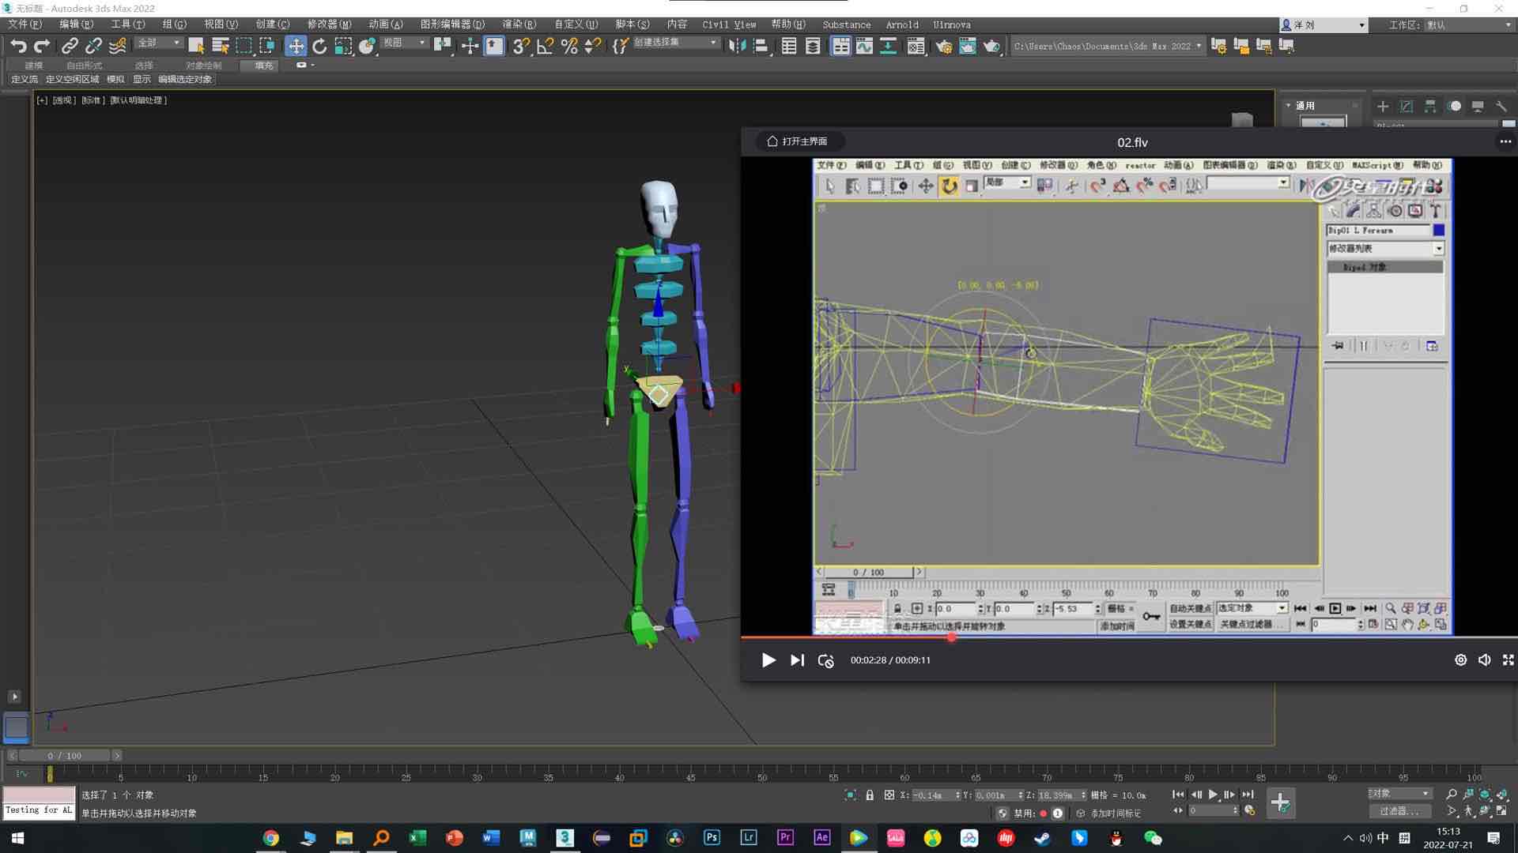Click the red video progress bar
1518x853 pixels.
pyautogui.click(x=846, y=637)
